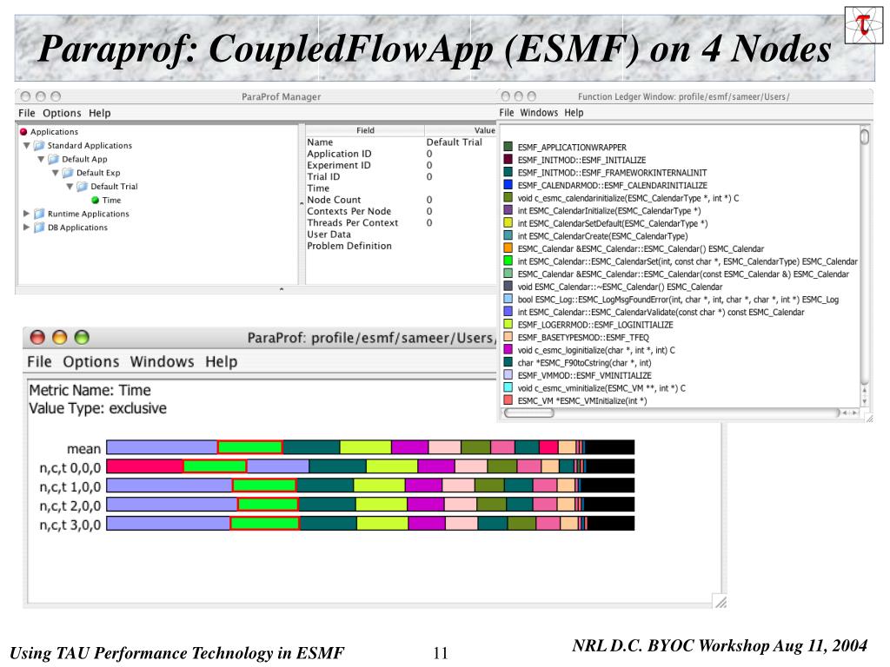Click the n,c,t 0,0,0 row label
890x667 pixels.
point(70,468)
